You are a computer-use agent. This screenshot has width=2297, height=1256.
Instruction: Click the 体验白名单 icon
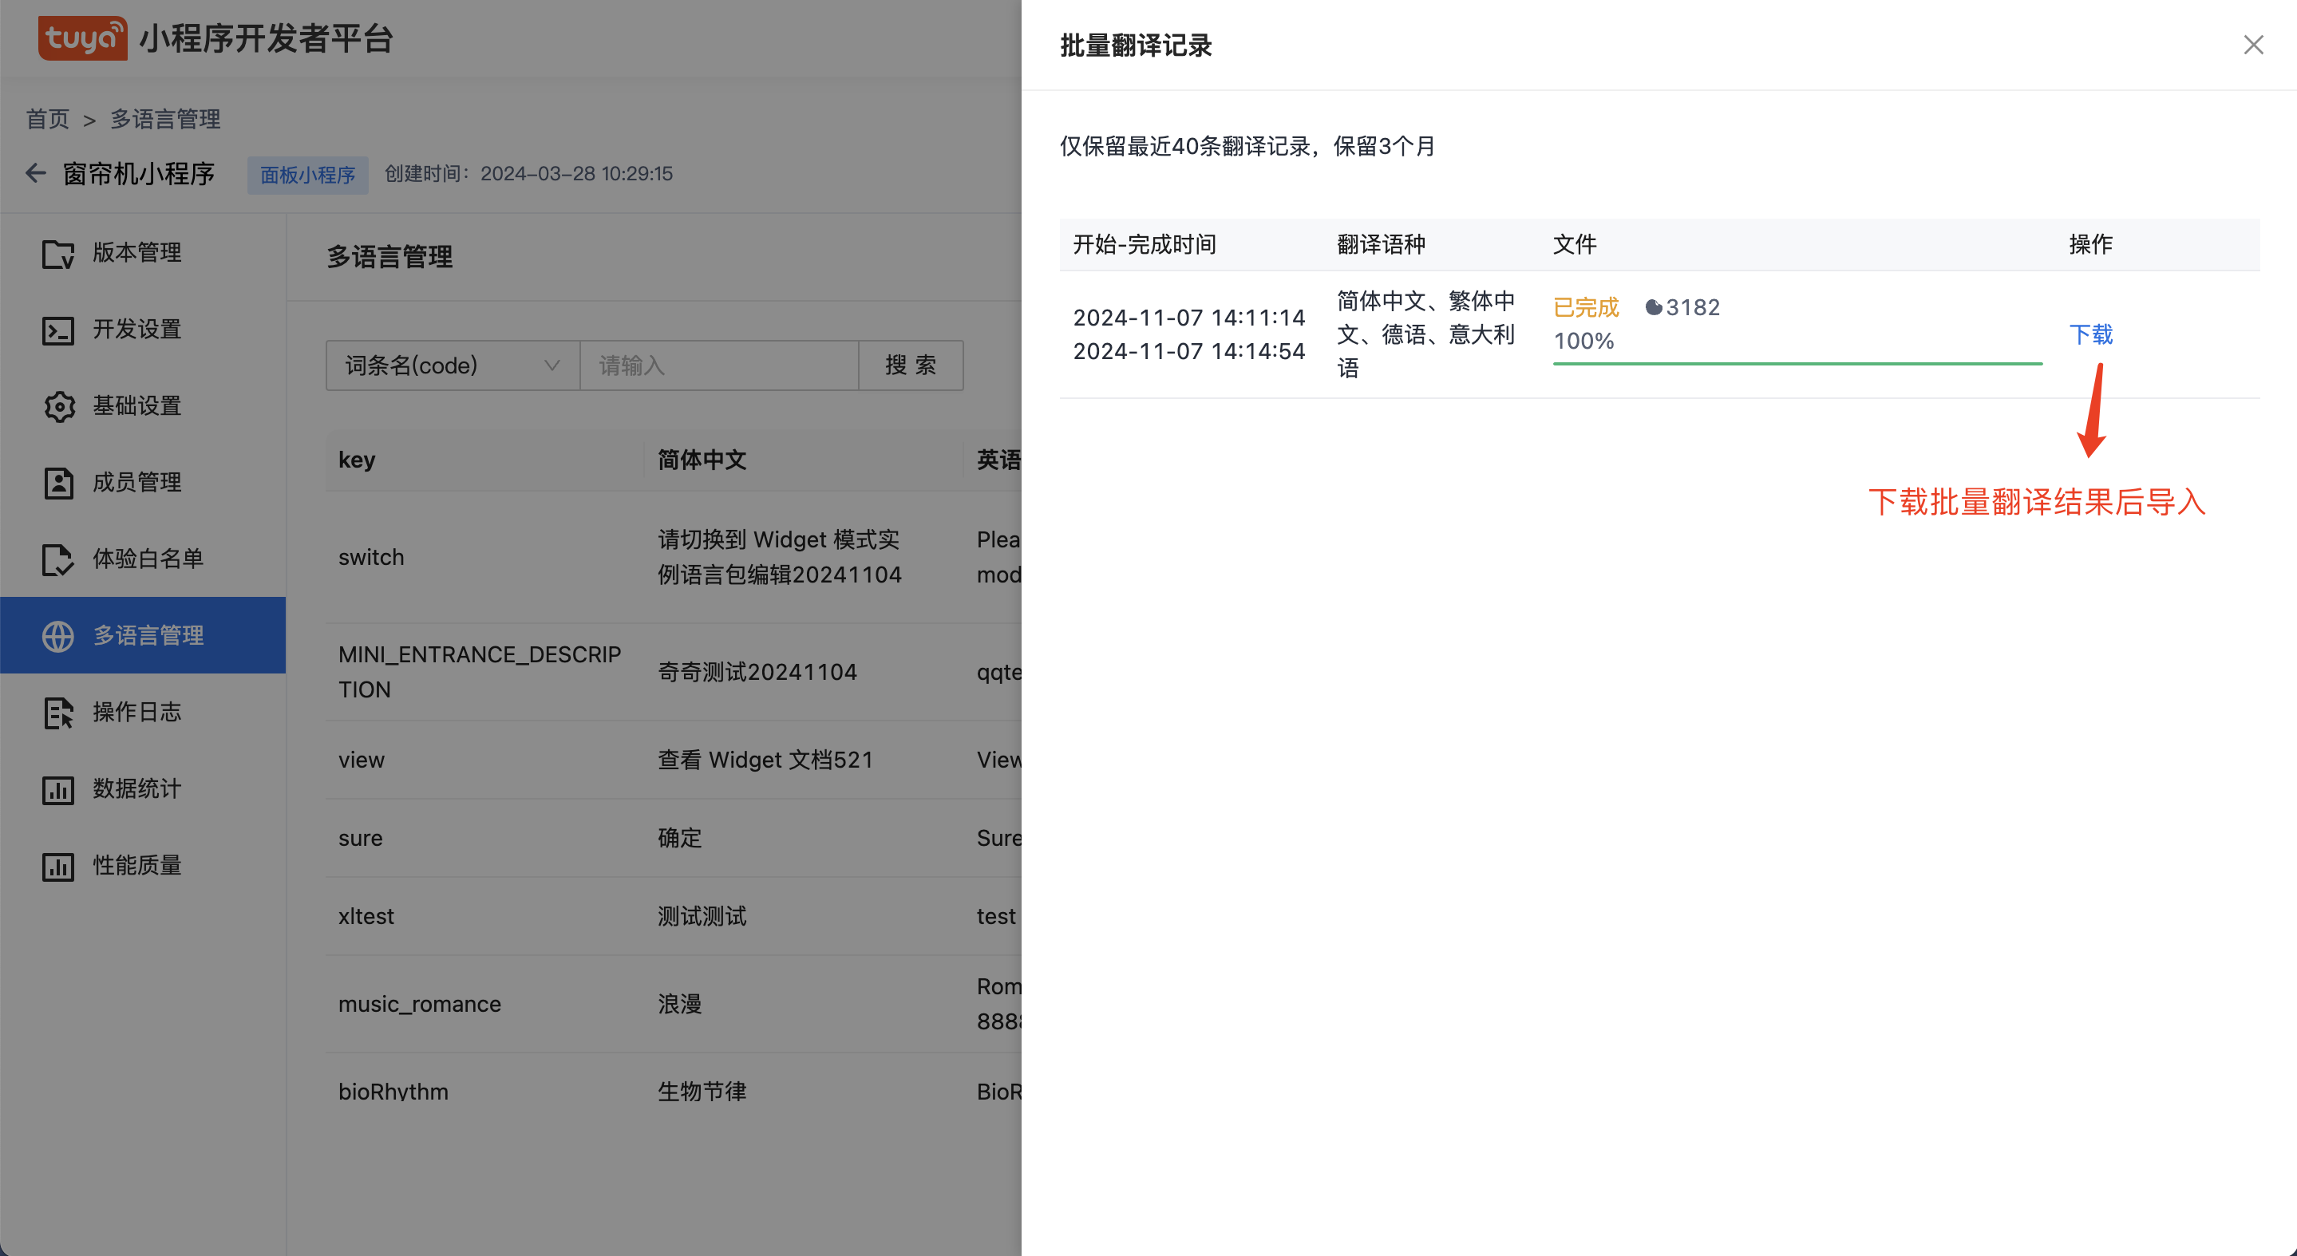tap(58, 560)
